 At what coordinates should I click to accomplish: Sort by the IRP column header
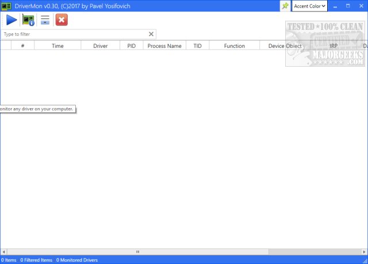(x=333, y=45)
